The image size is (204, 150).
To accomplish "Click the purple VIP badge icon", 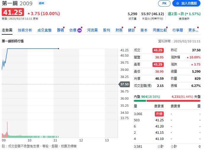I will [x=79, y=31].
